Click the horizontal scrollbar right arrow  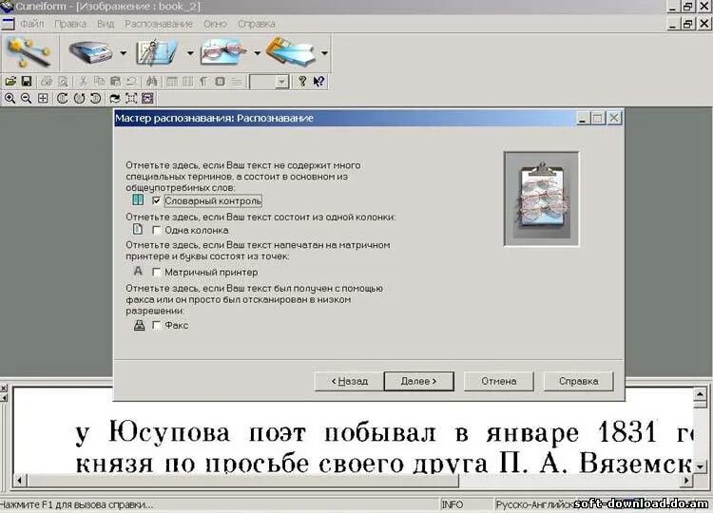686,480
